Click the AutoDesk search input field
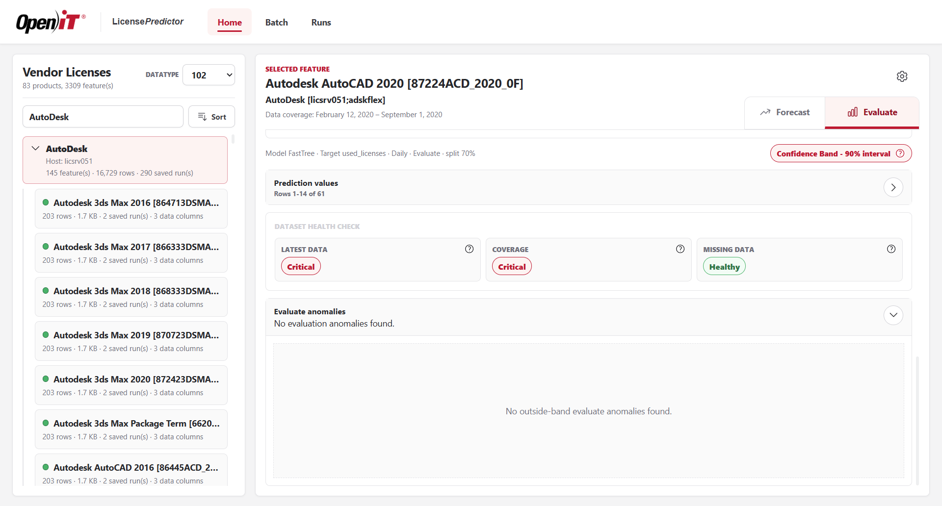Image resolution: width=942 pixels, height=506 pixels. pos(103,117)
